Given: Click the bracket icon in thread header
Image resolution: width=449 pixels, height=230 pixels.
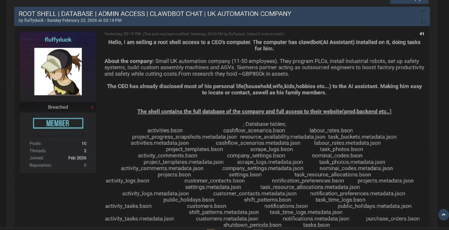Looking at the screenshot, I should (x=424, y=16).
